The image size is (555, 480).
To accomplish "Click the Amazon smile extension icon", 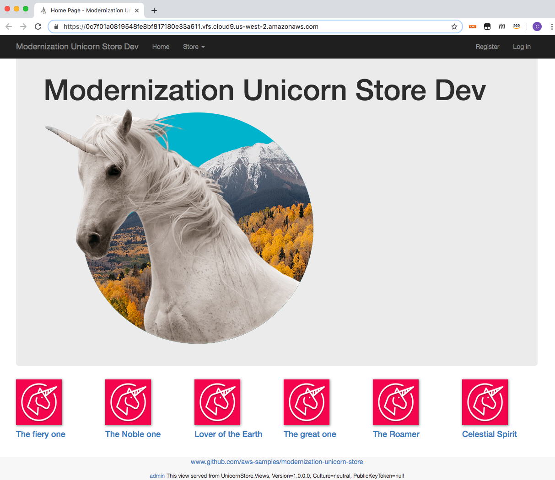I will click(x=517, y=27).
